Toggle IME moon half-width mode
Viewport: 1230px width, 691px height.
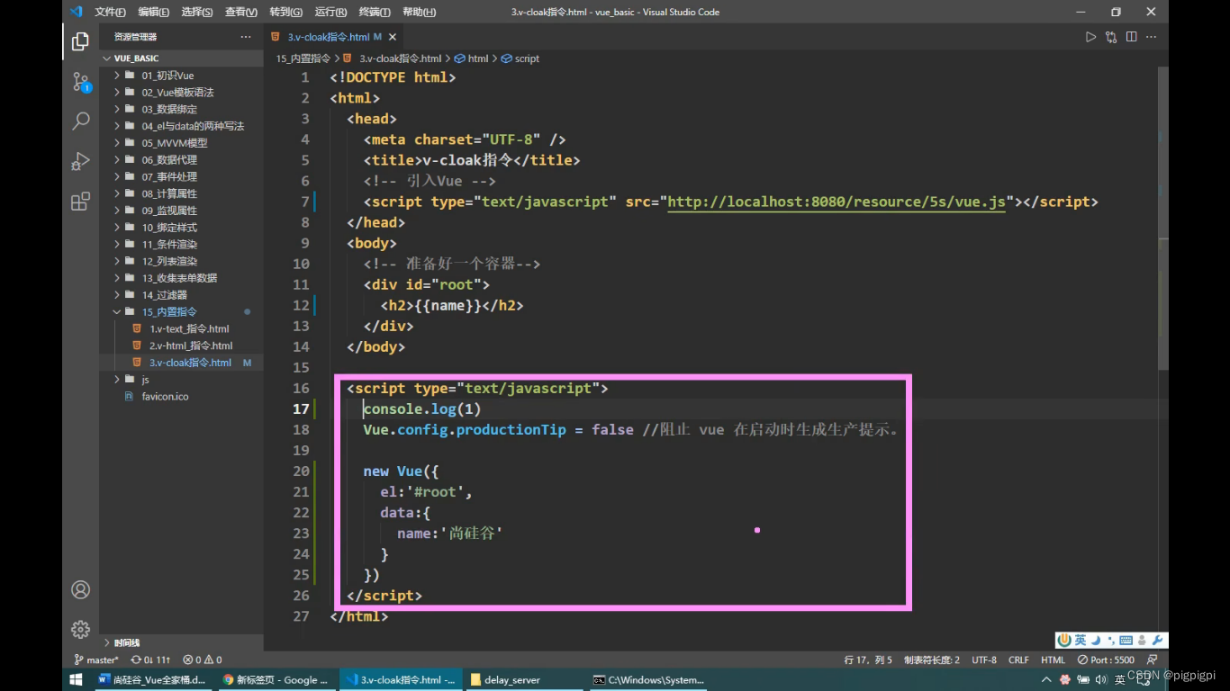pos(1095,641)
